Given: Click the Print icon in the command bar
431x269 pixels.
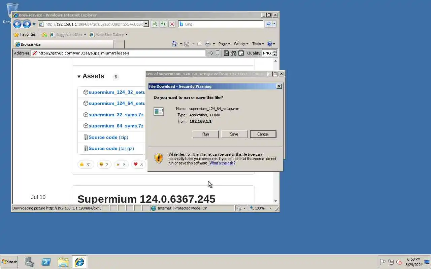Looking at the screenshot, I should (208, 44).
